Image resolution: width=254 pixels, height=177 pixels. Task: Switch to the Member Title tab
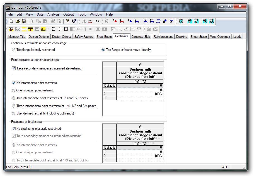tap(17, 37)
